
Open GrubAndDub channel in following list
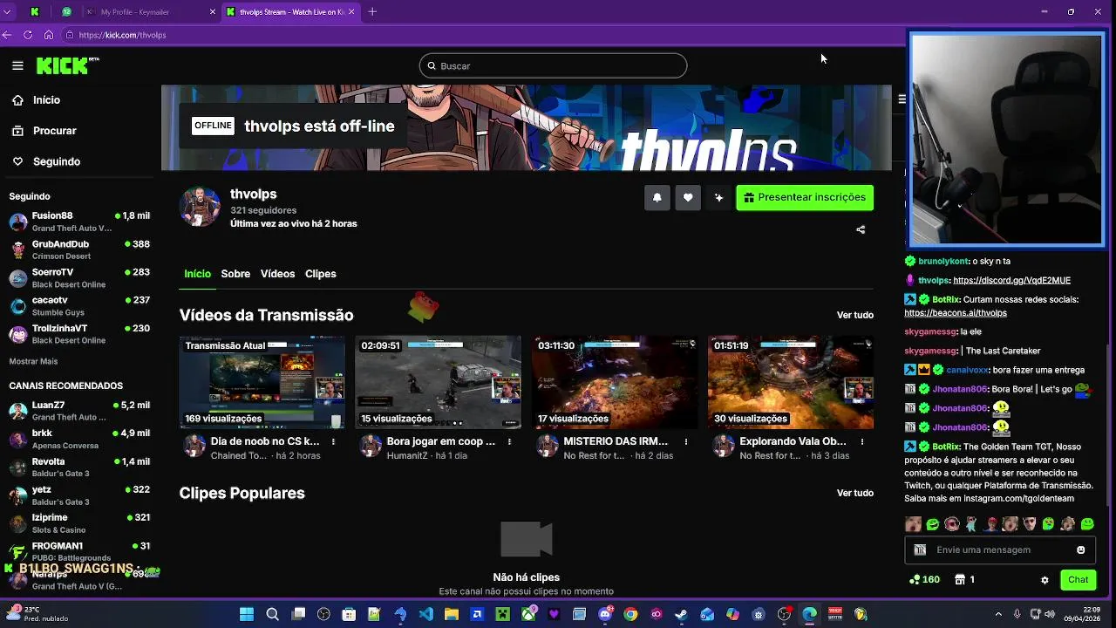coord(79,250)
